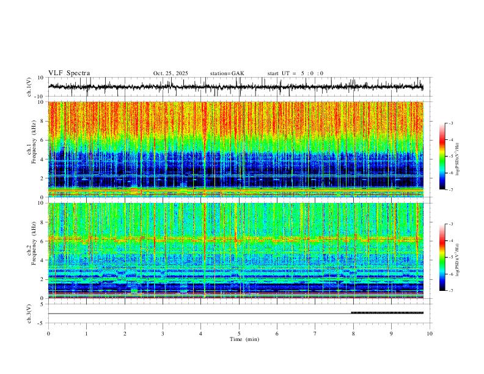This screenshot has width=484, height=374.
Task: Click the ch.1 color scale bar
Action: pyautogui.click(x=442, y=156)
